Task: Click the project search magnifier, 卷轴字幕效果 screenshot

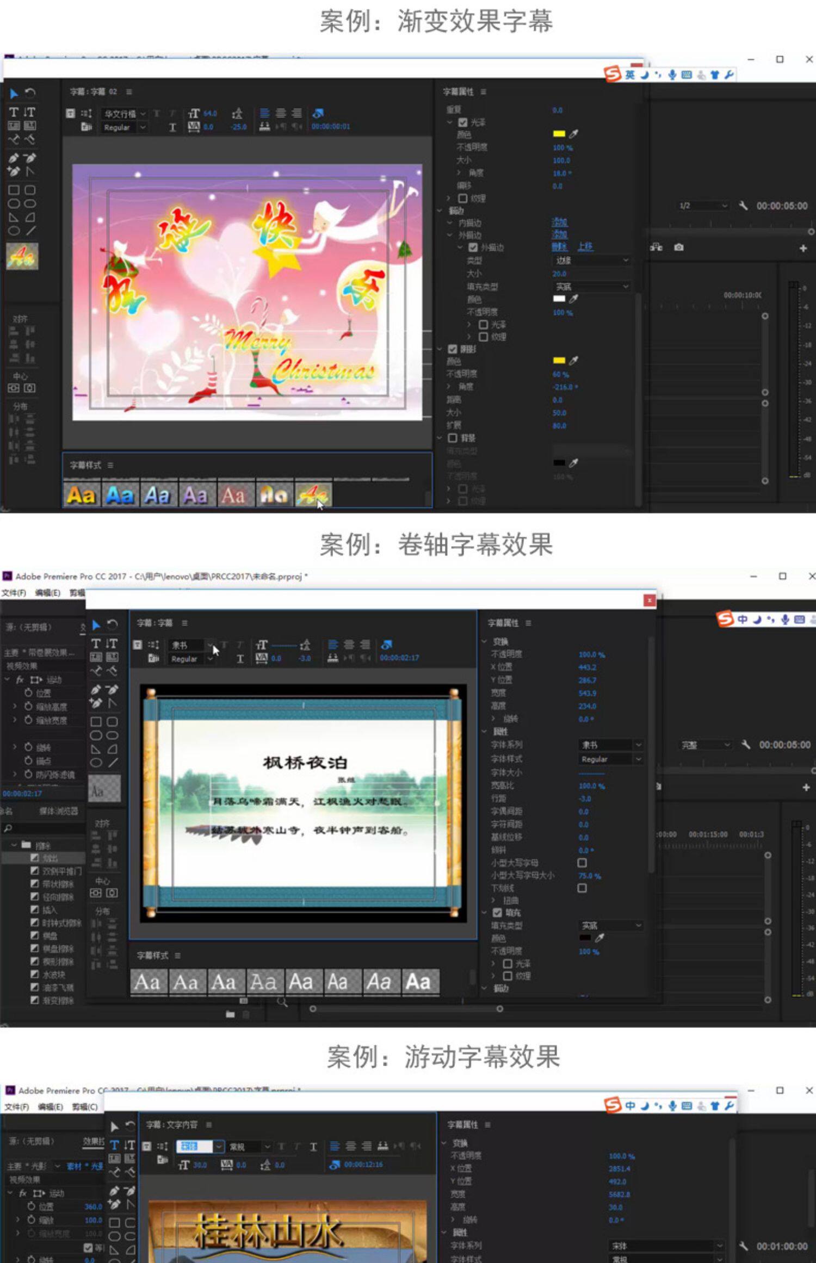Action: (x=8, y=828)
